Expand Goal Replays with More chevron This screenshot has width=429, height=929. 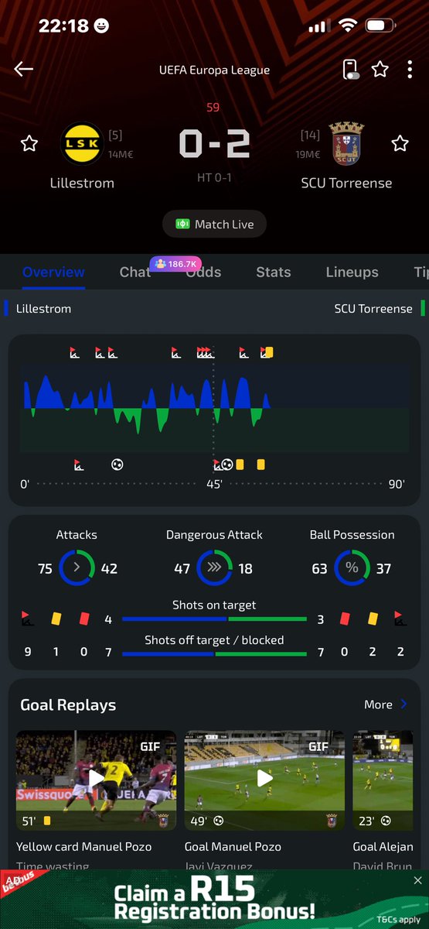tap(386, 704)
